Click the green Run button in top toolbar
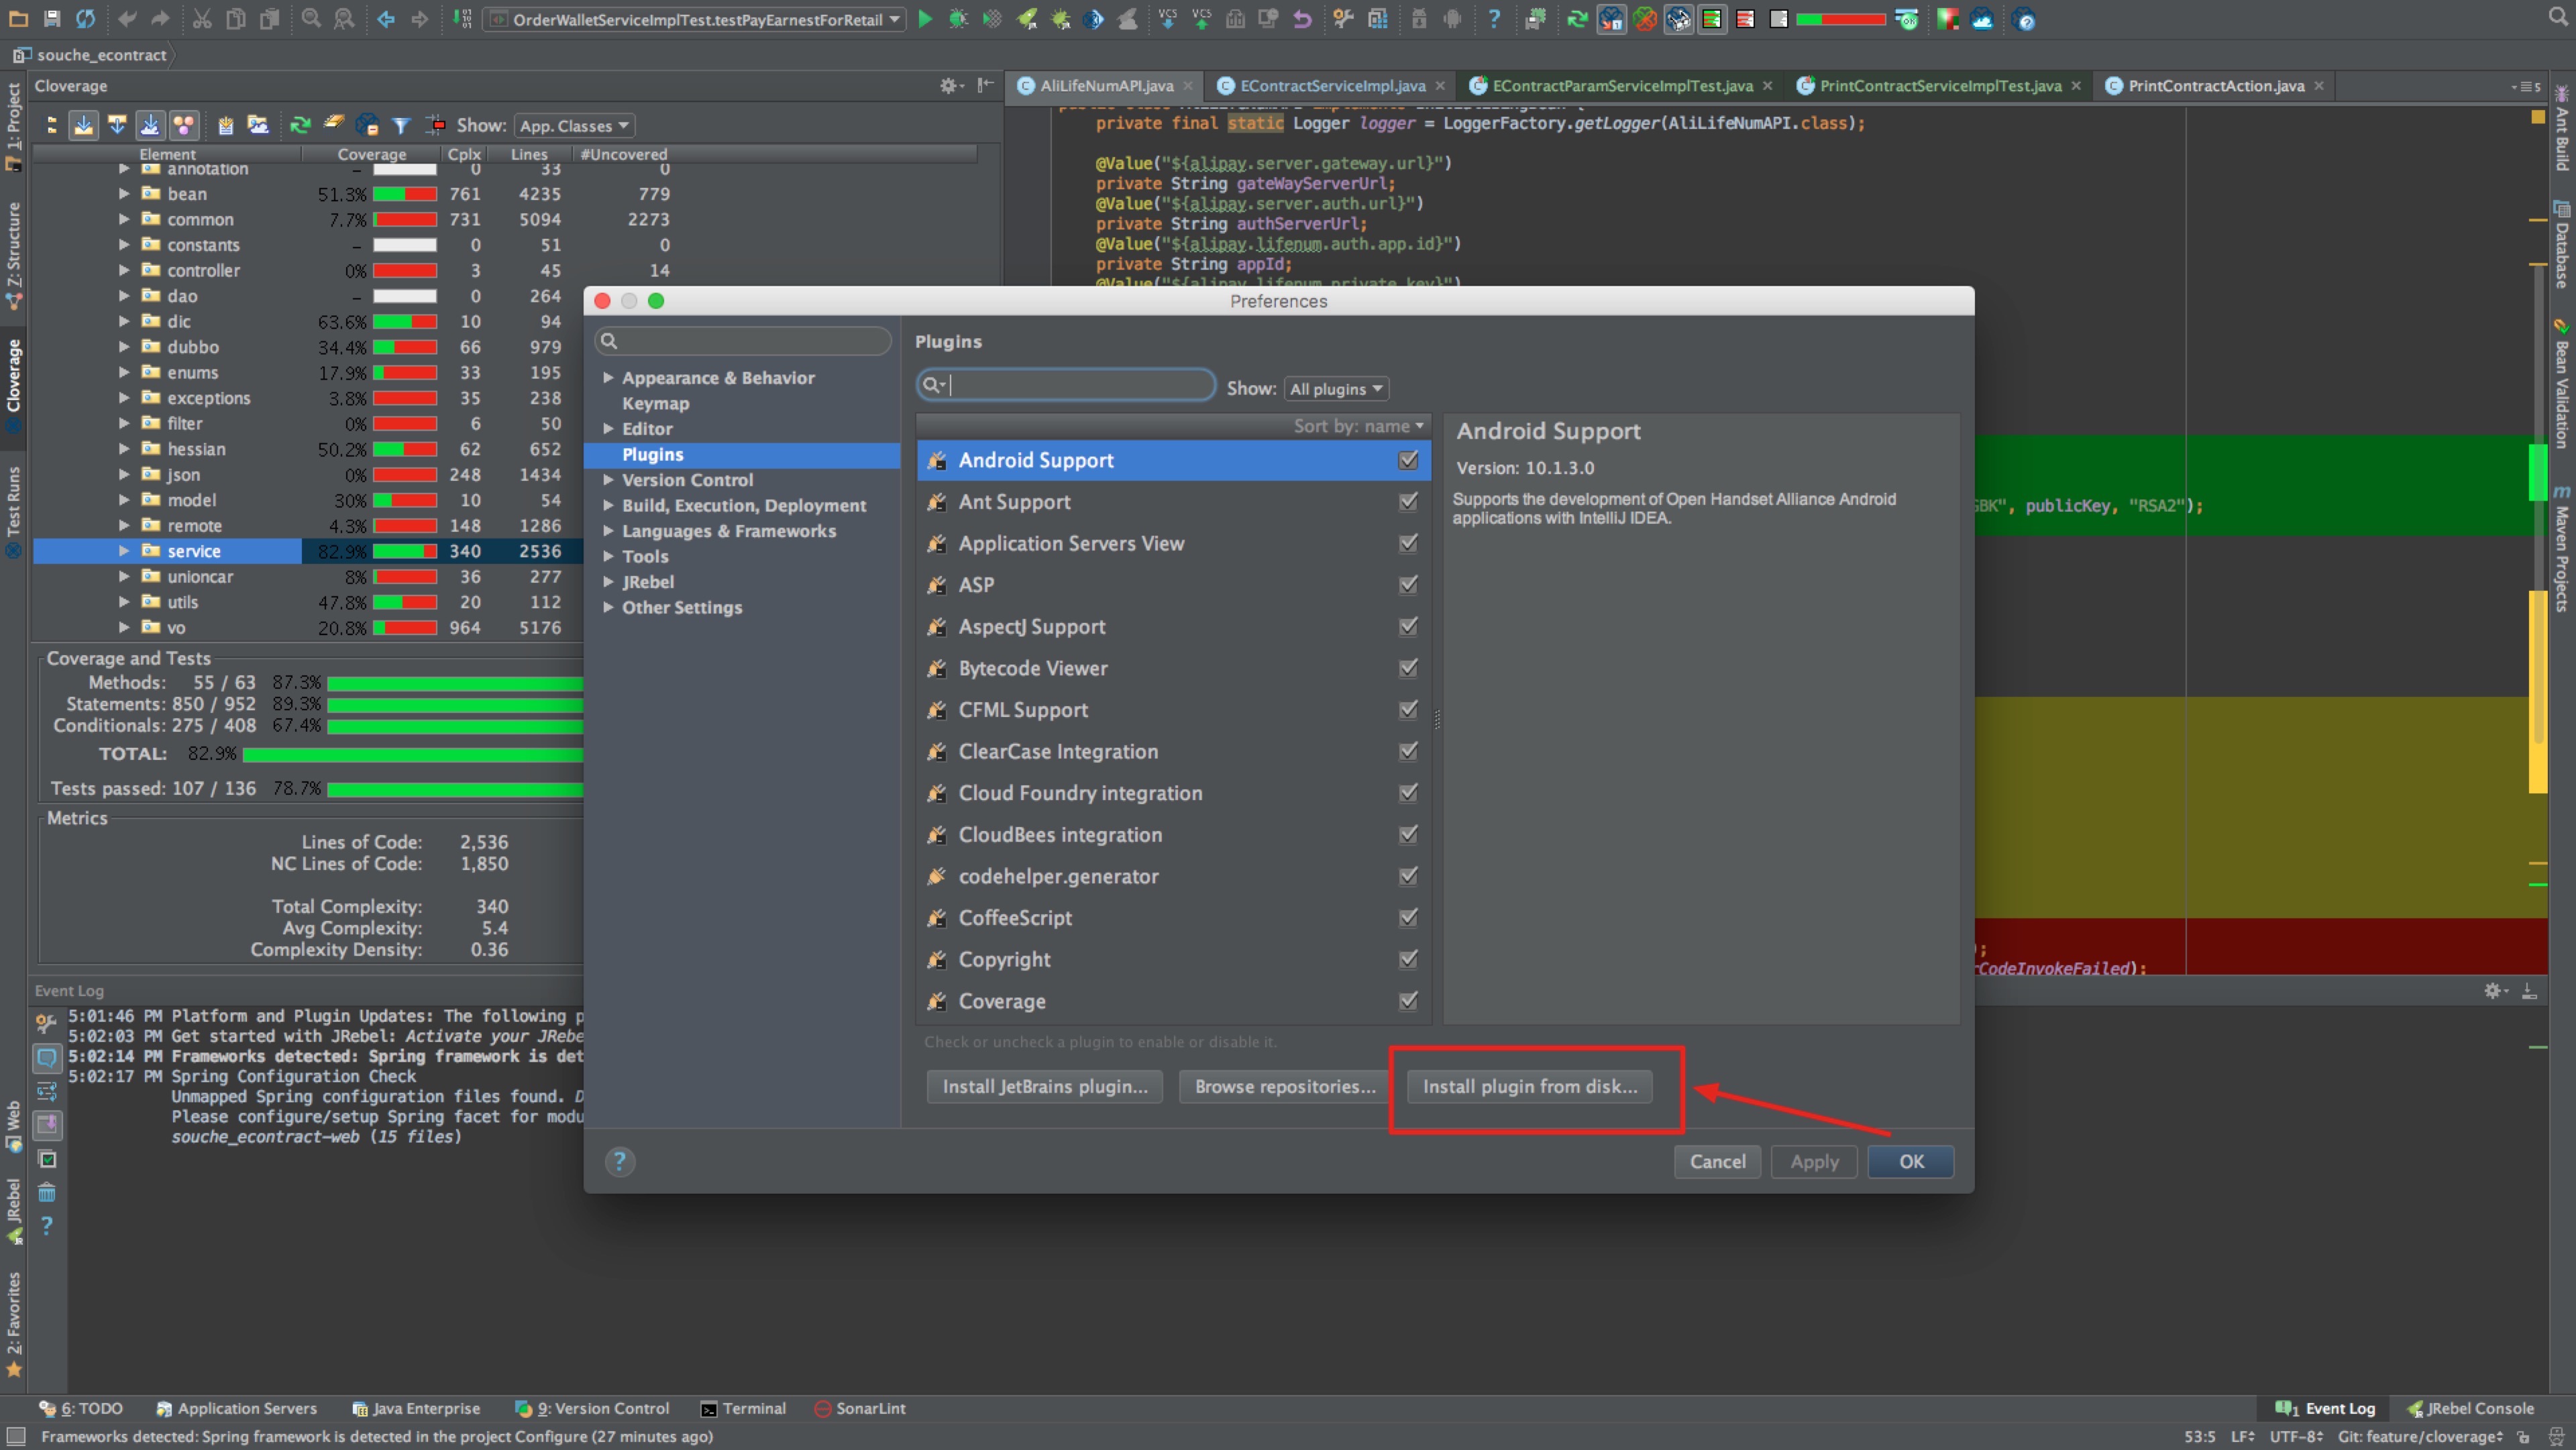 925,19
